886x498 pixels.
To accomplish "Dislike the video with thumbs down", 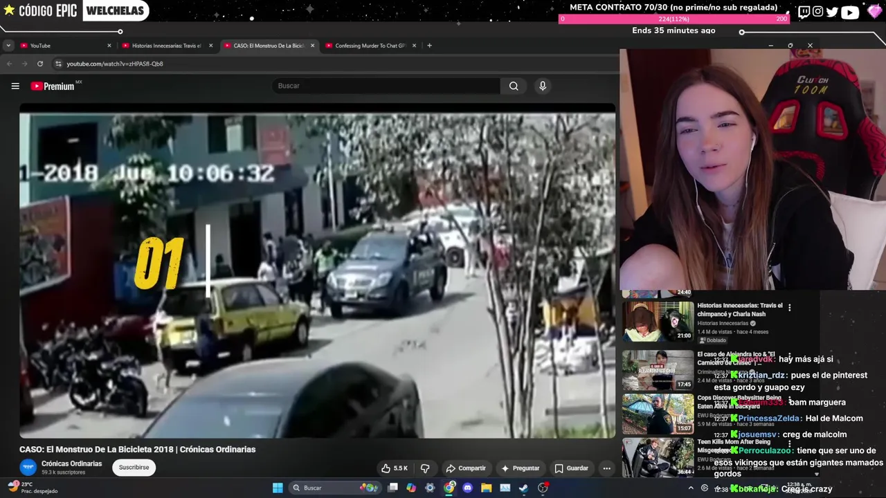I will 425,468.
